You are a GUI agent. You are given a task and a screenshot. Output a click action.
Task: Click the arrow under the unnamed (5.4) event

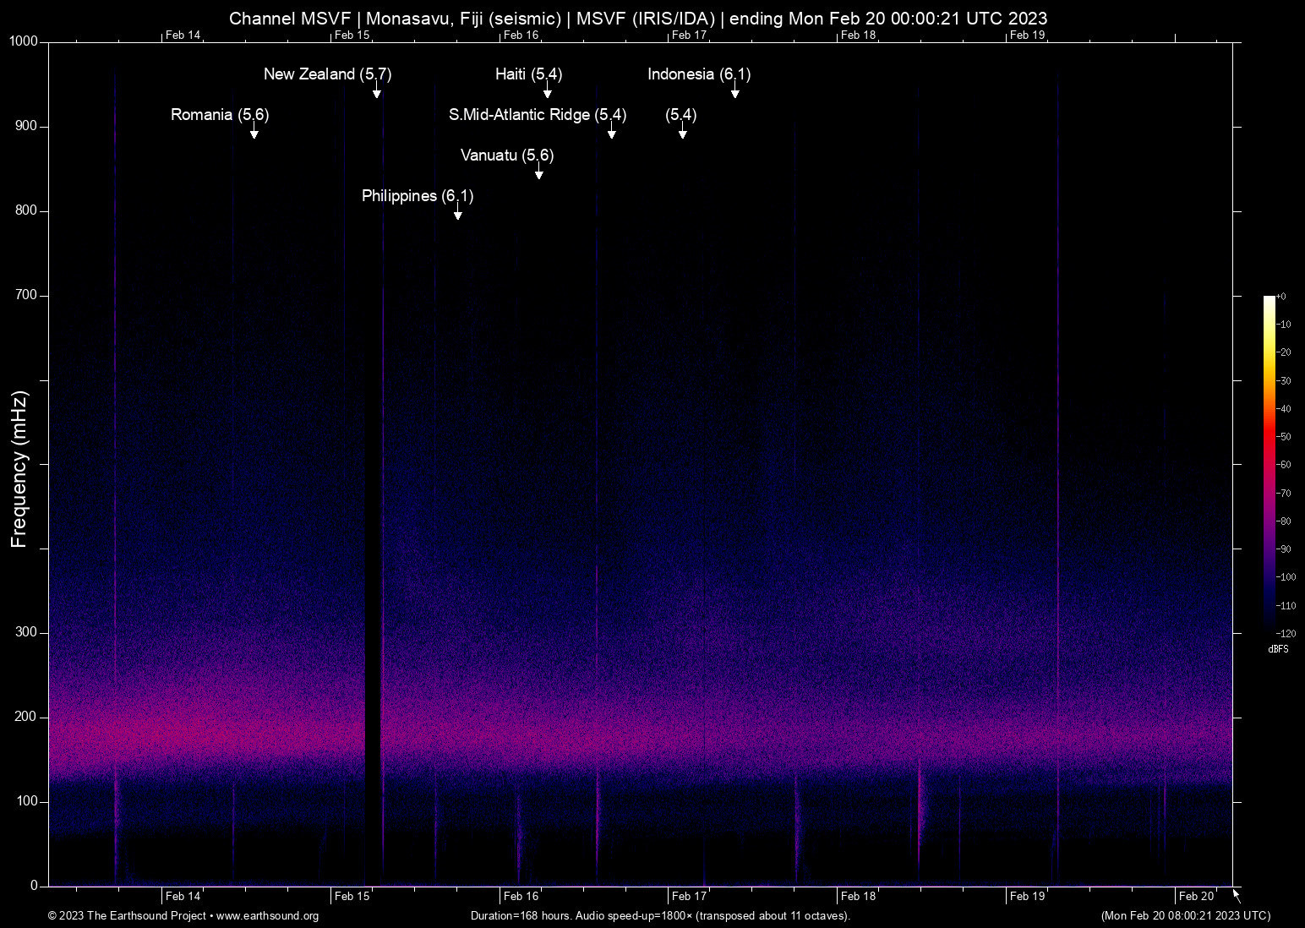682,131
